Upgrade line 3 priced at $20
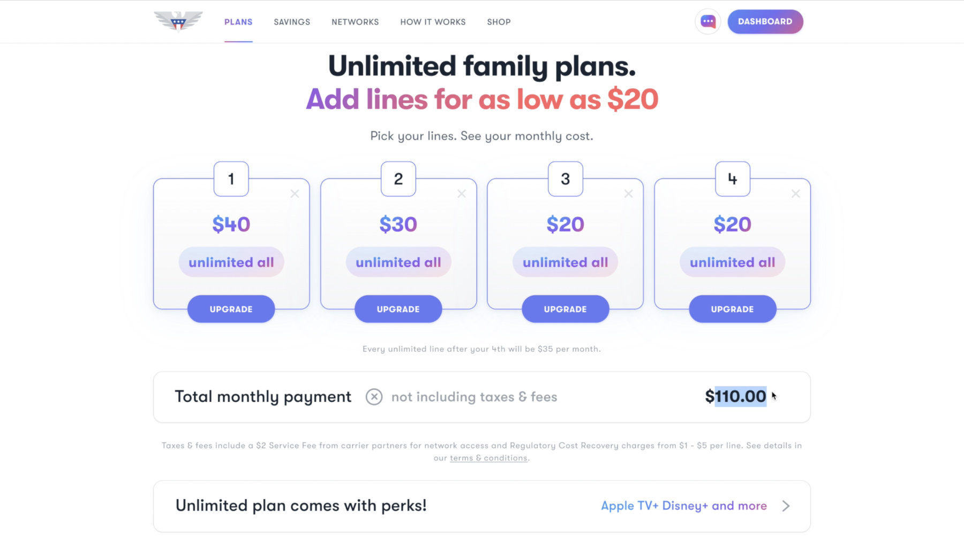 point(565,309)
